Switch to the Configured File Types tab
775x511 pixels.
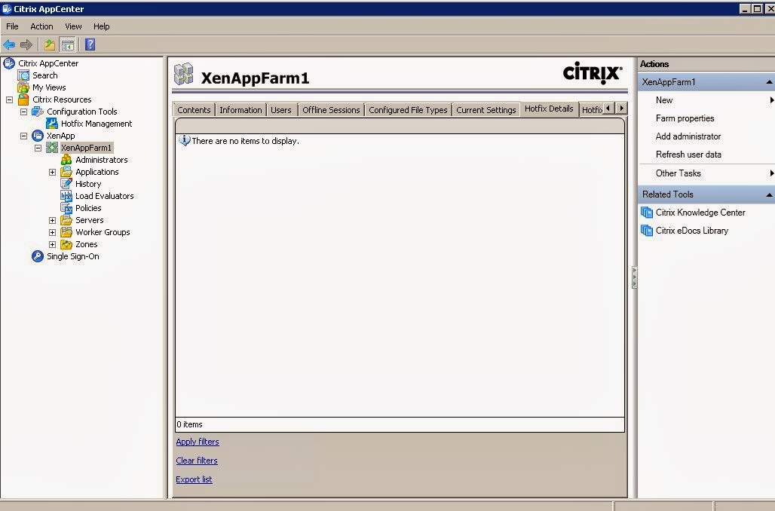409,110
